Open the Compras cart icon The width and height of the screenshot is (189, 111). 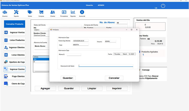tap(41, 12)
